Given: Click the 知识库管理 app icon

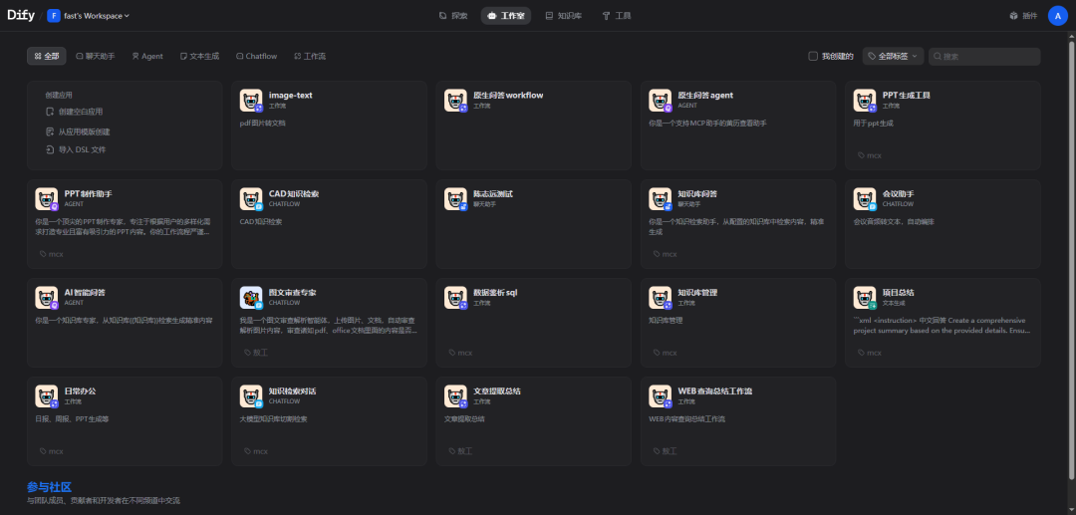Looking at the screenshot, I should pyautogui.click(x=660, y=297).
